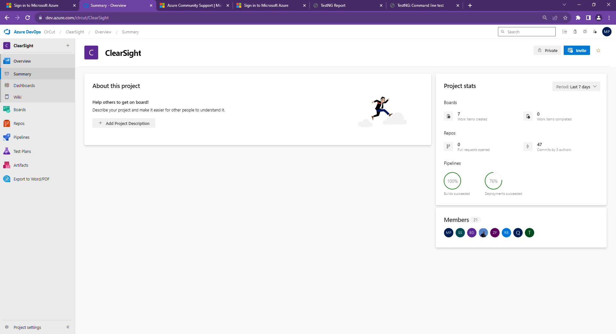
Task: Open the browser Extensions puzzle icon
Action: coord(578,18)
